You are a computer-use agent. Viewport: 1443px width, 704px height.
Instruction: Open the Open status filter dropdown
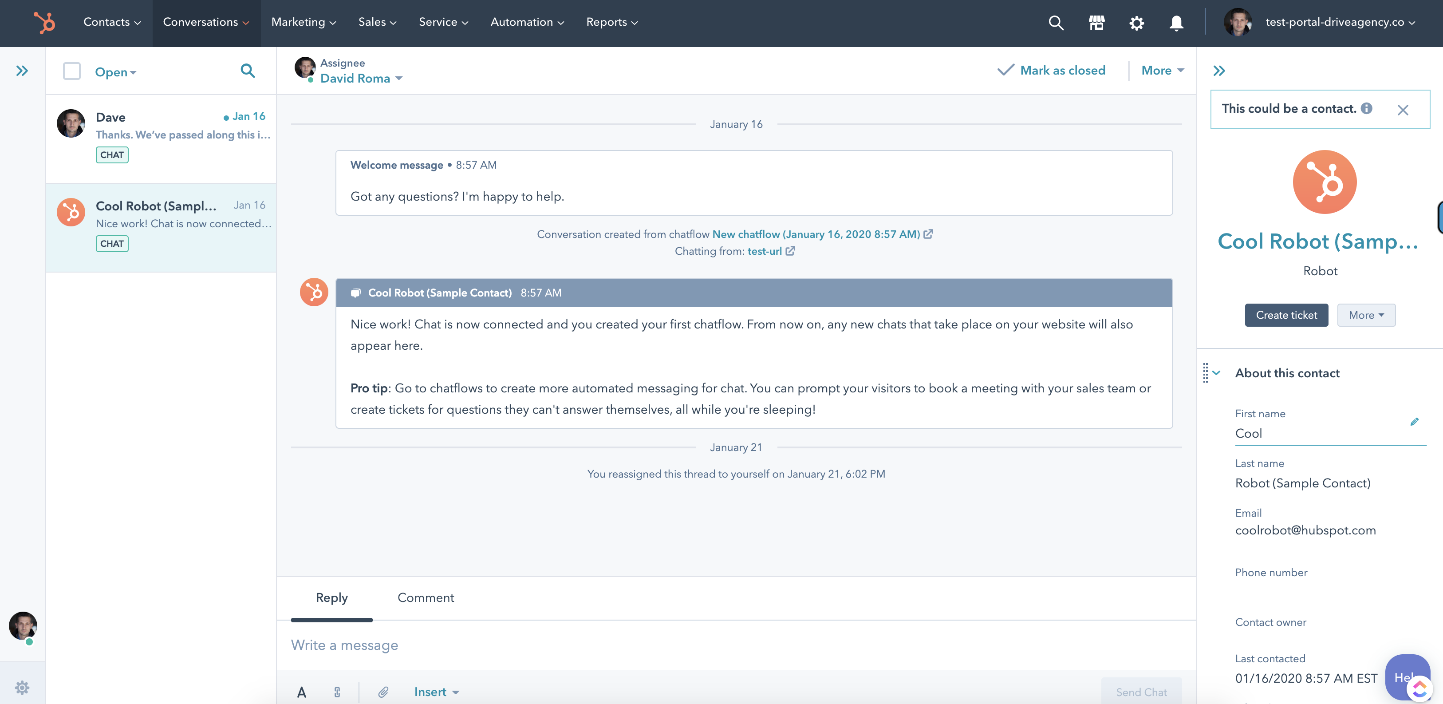pyautogui.click(x=115, y=72)
